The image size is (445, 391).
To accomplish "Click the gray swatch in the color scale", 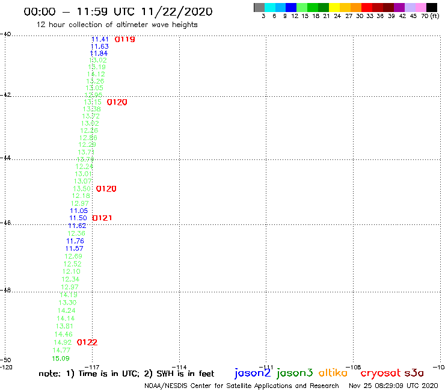I will pyautogui.click(x=259, y=7).
